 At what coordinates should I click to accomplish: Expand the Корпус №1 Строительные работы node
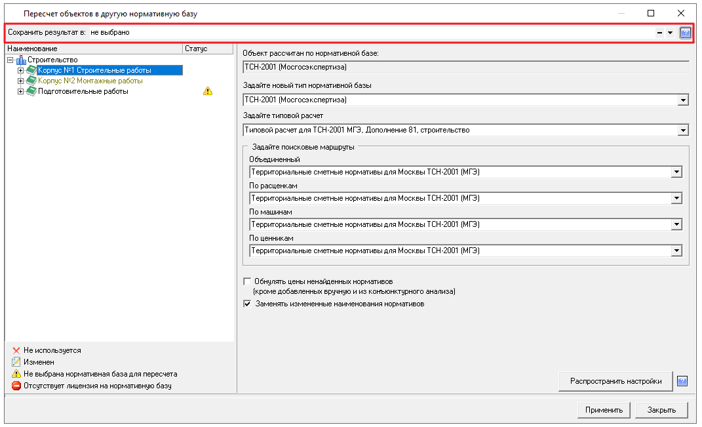[x=21, y=71]
